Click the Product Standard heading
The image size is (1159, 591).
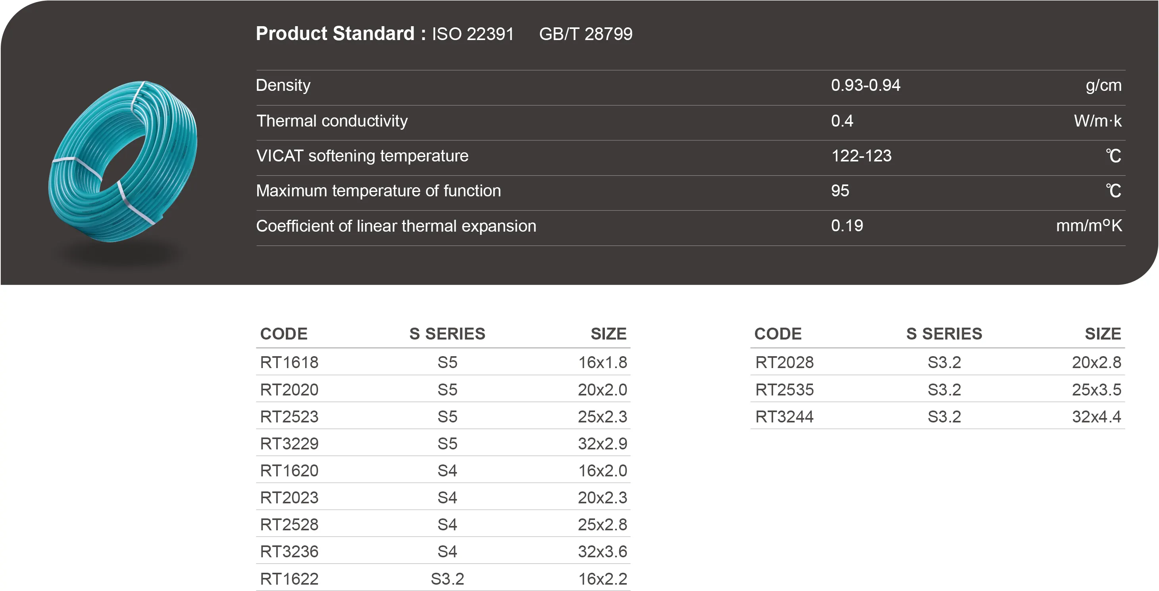341,34
